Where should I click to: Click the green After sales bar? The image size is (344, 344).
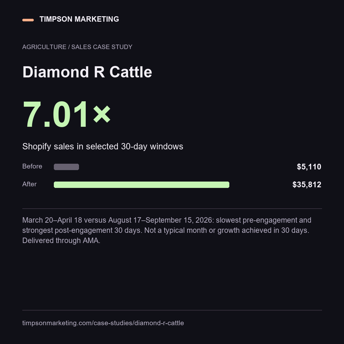pyautogui.click(x=141, y=185)
